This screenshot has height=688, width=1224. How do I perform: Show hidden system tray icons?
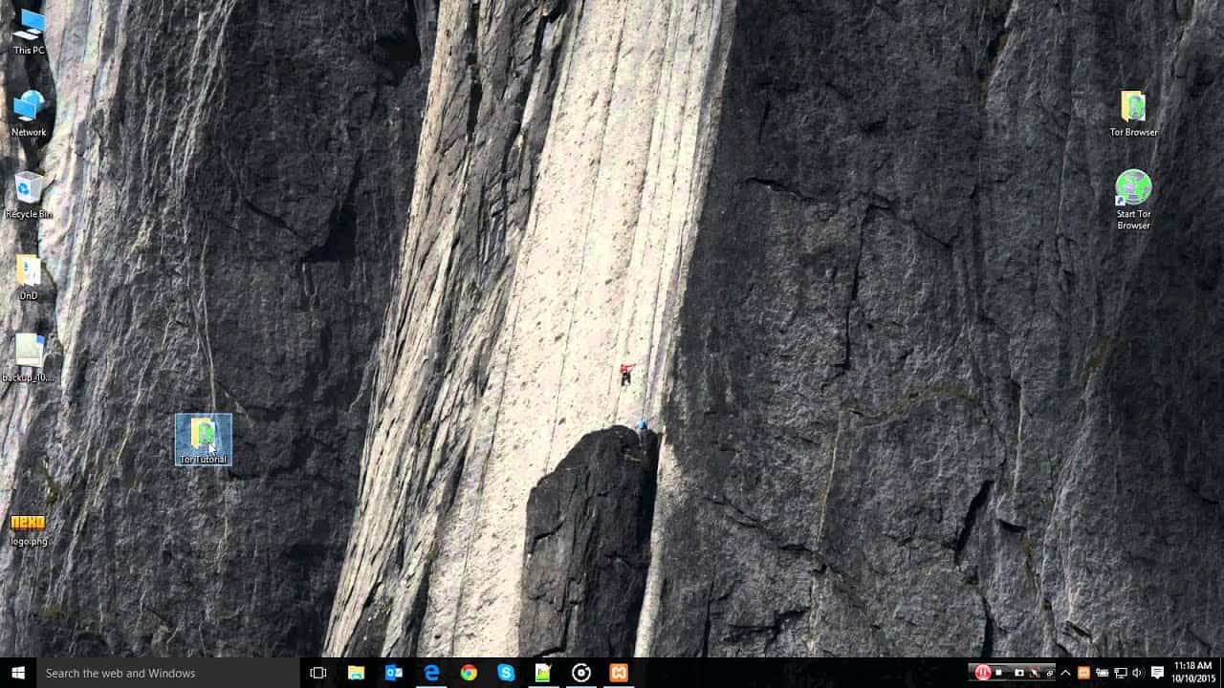tap(1065, 673)
